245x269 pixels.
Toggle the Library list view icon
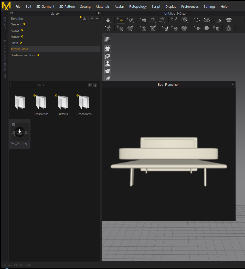coord(95,85)
